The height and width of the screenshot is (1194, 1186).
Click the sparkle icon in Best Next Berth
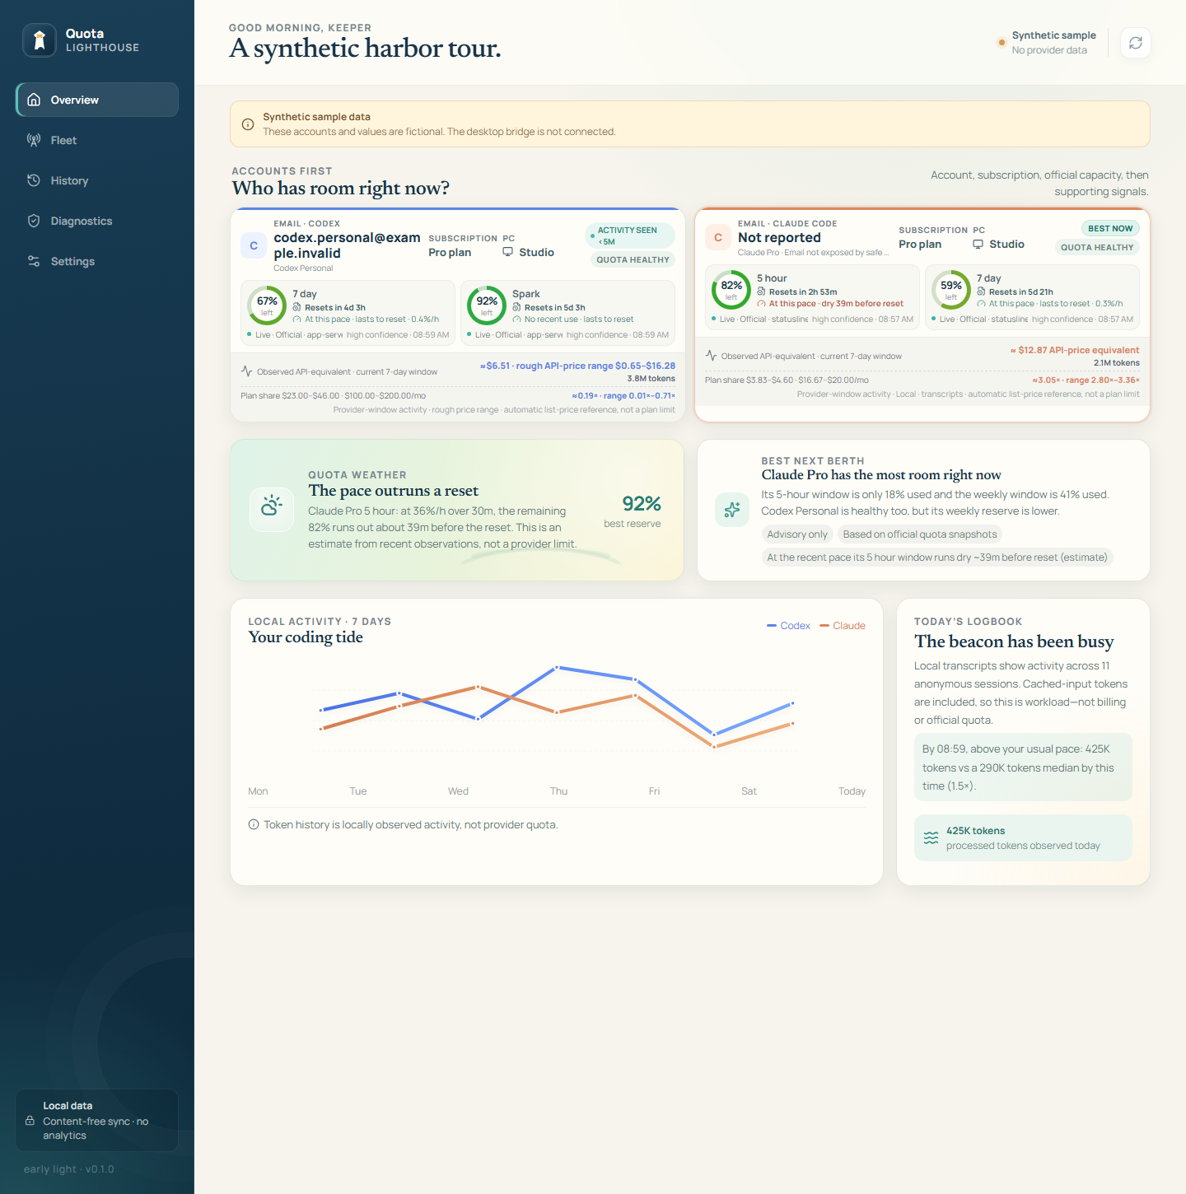coord(732,511)
